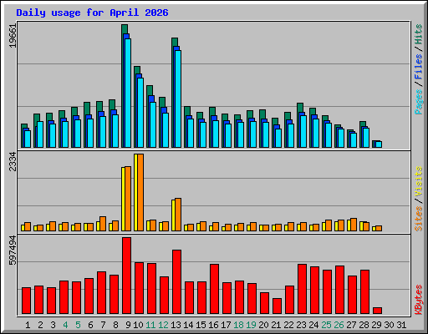The height and width of the screenshot is (334, 428).
Task: Click day label 29 on the x-axis
Action: tap(376, 325)
